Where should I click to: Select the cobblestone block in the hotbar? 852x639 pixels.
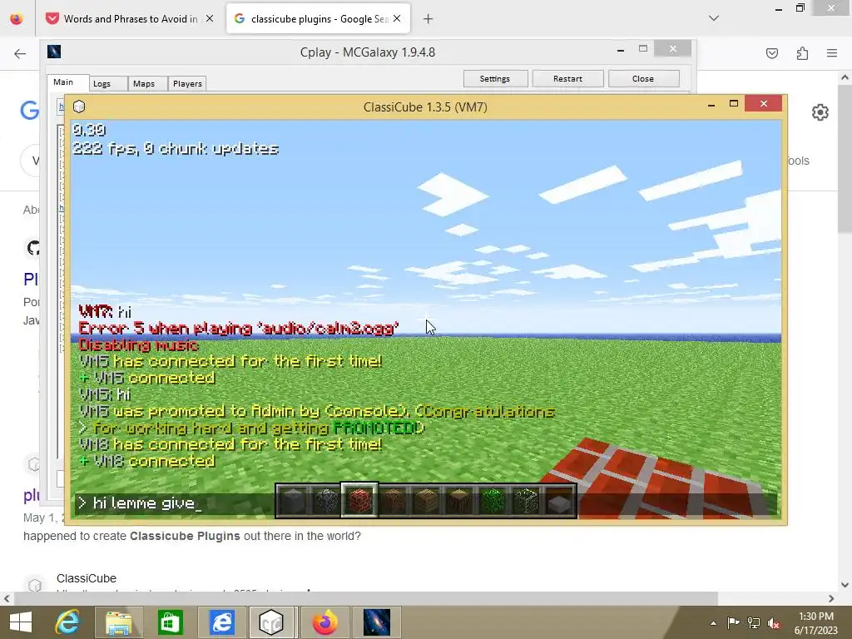pos(326,500)
